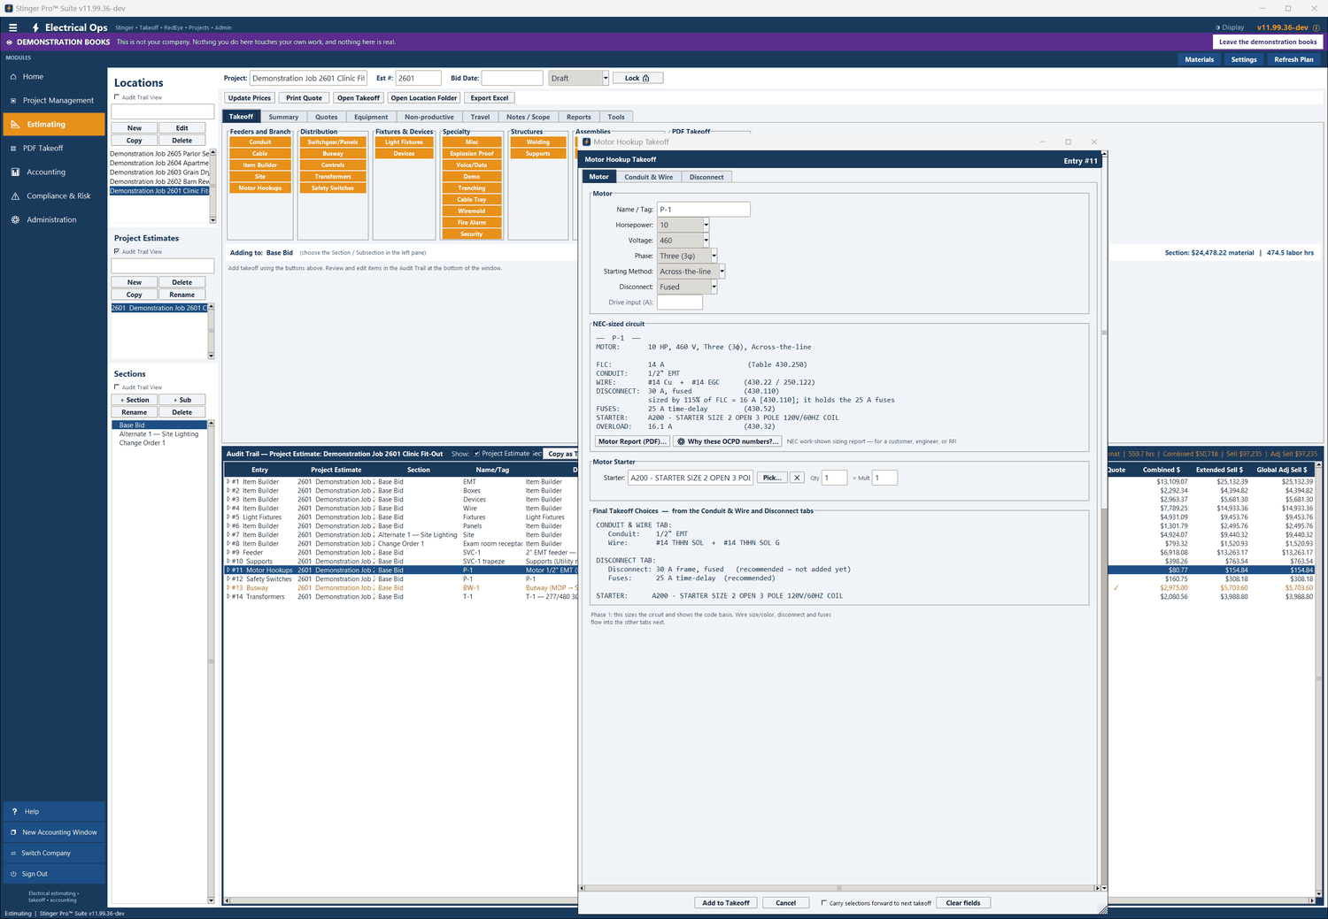Click the PDF Takeoff sidebar icon
Image resolution: width=1328 pixels, height=919 pixels.
click(x=13, y=149)
